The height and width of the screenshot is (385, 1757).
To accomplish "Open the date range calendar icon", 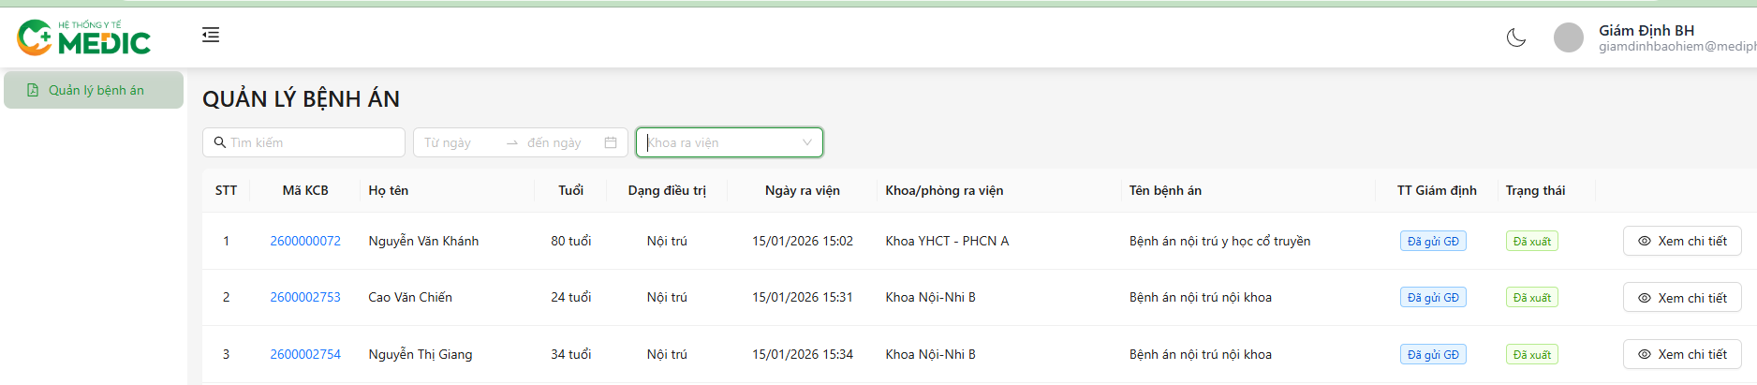I will [611, 142].
